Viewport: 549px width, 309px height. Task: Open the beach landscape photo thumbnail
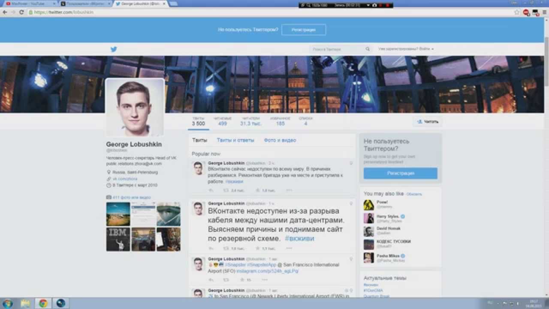(x=118, y=214)
